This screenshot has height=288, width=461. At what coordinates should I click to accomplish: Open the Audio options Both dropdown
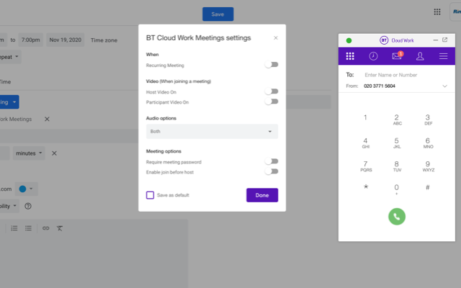click(212, 131)
